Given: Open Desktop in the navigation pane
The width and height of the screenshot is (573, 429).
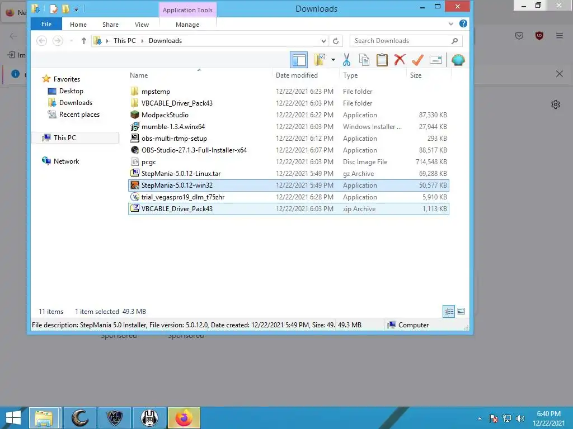Looking at the screenshot, I should tap(71, 91).
